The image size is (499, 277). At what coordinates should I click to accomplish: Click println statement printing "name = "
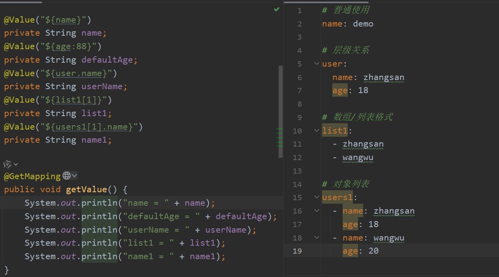coord(120,203)
